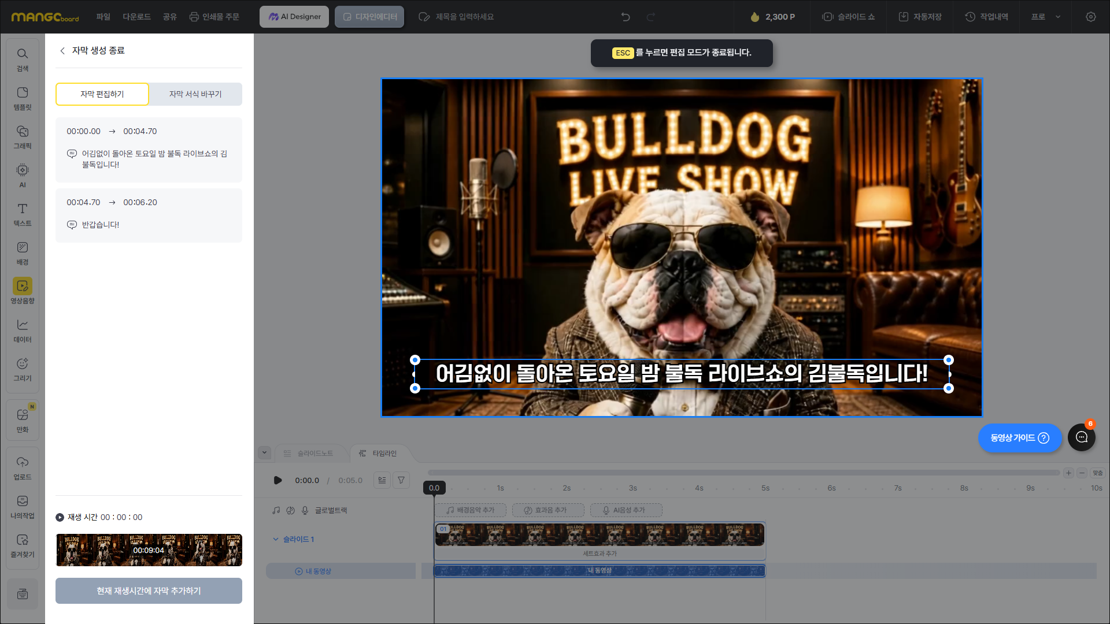Open the keyboard shortcuts icon
Image resolution: width=1110 pixels, height=624 pixels.
(x=23, y=594)
